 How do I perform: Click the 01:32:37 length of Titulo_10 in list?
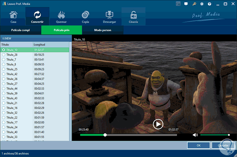tap(39, 50)
